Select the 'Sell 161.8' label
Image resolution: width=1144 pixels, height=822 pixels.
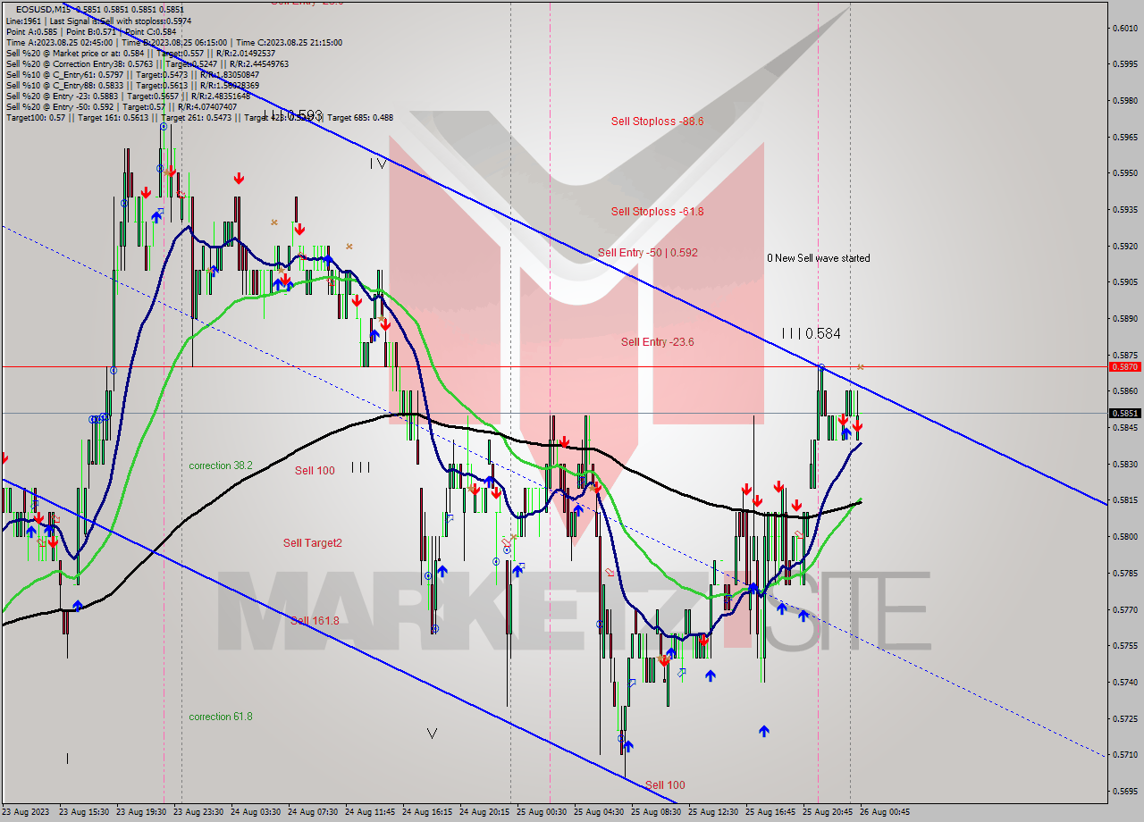(315, 621)
